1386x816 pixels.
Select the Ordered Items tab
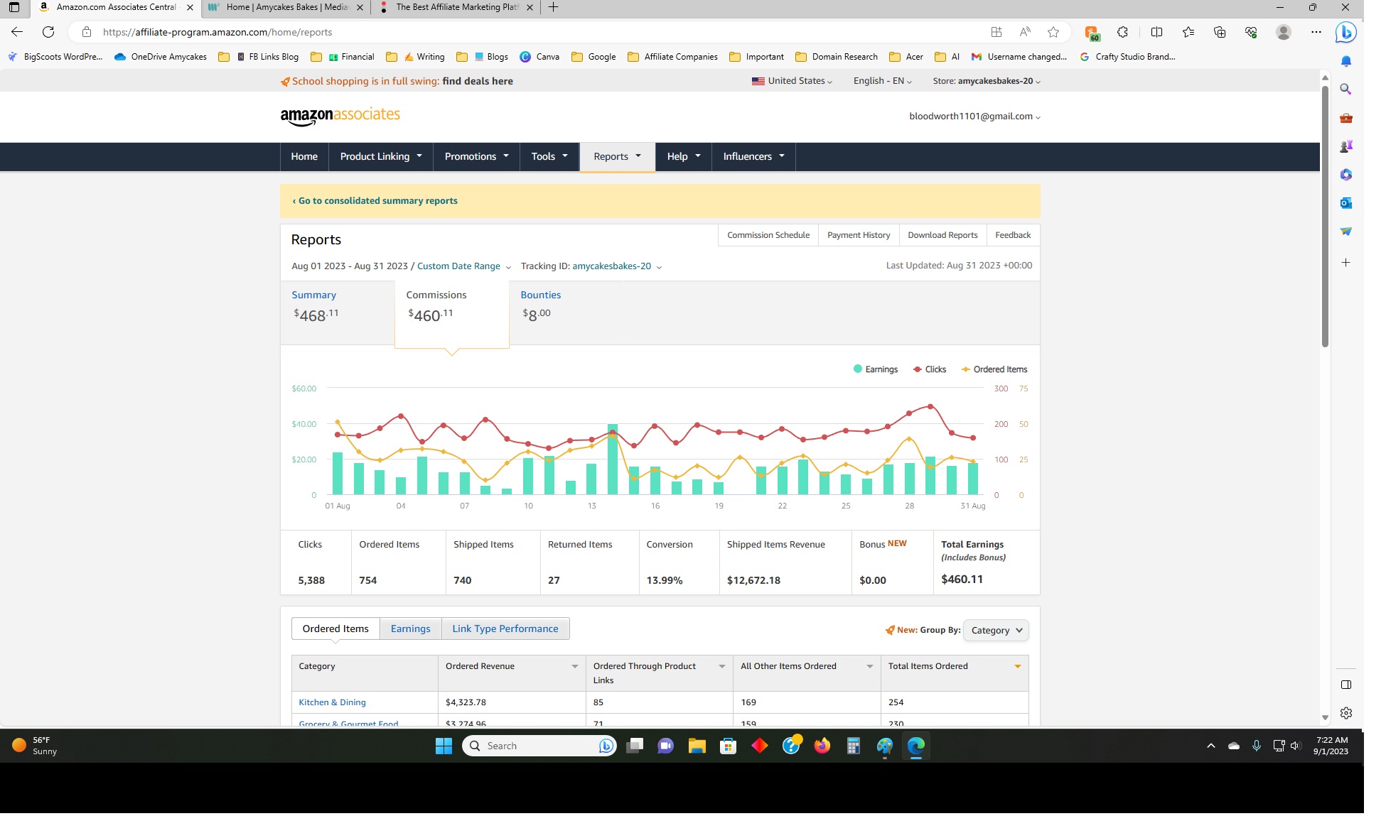pos(335,629)
